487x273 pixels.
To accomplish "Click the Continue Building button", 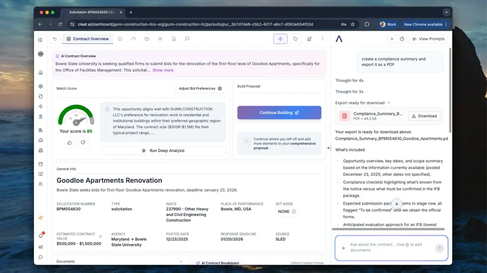I will click(279, 113).
